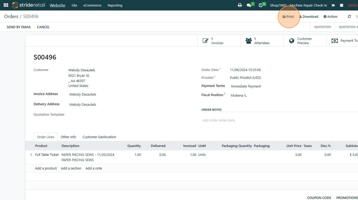Click the Unit Price column header
The width and height of the screenshot is (358, 200).
coord(294,146)
